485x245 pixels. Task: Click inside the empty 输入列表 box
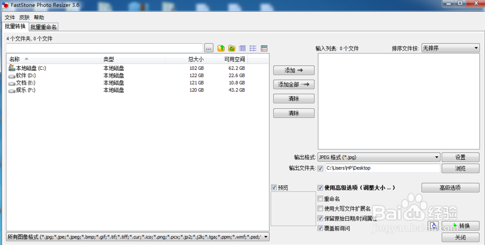coord(399,101)
